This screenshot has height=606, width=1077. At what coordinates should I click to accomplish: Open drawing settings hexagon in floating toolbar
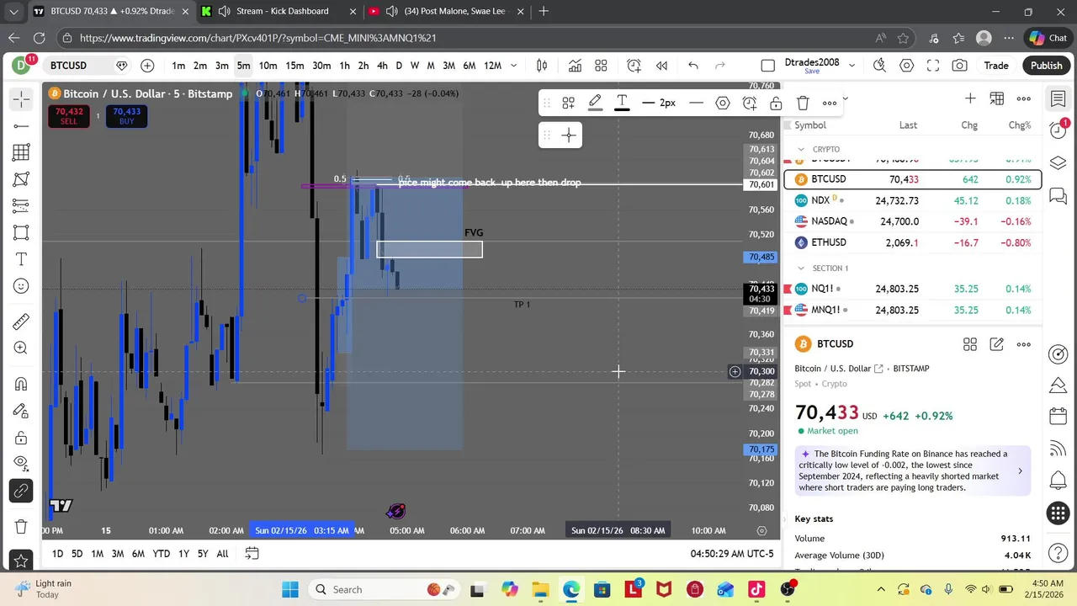[x=723, y=103]
